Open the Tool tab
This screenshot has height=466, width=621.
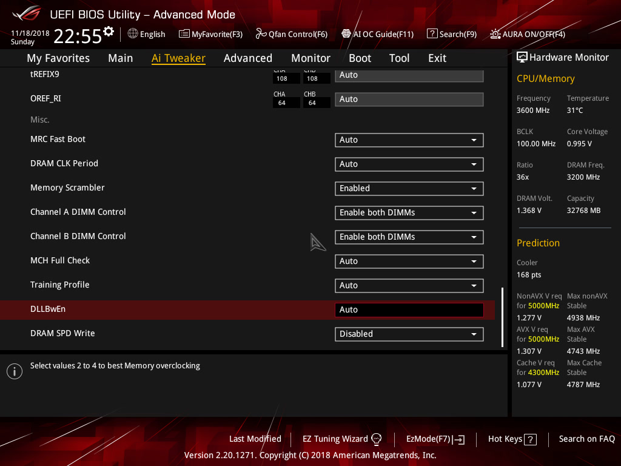399,58
